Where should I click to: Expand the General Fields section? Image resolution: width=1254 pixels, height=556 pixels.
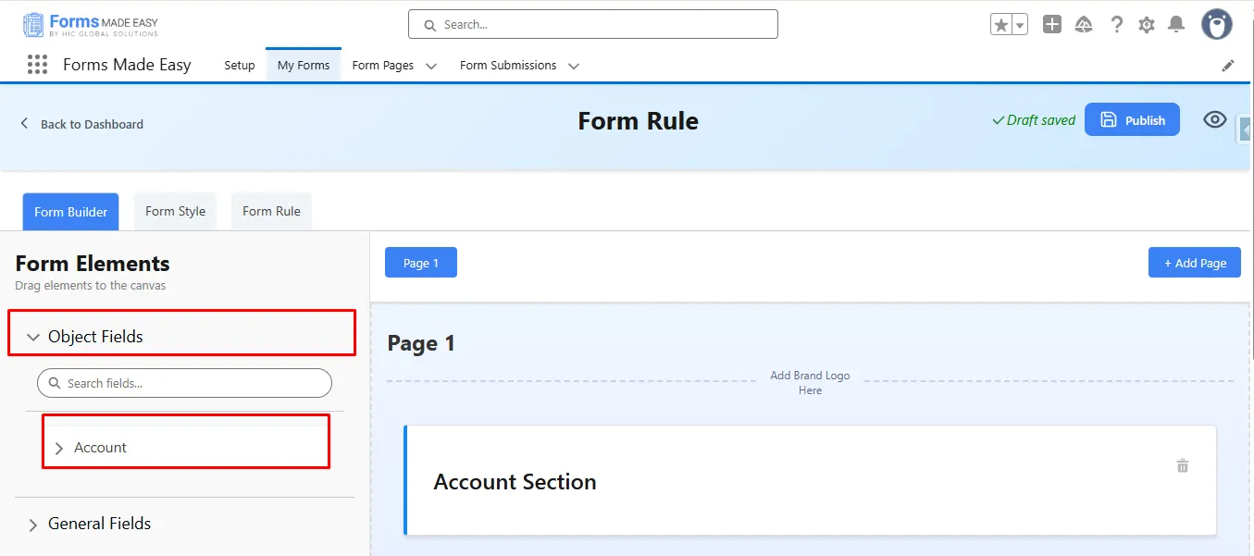pos(33,525)
